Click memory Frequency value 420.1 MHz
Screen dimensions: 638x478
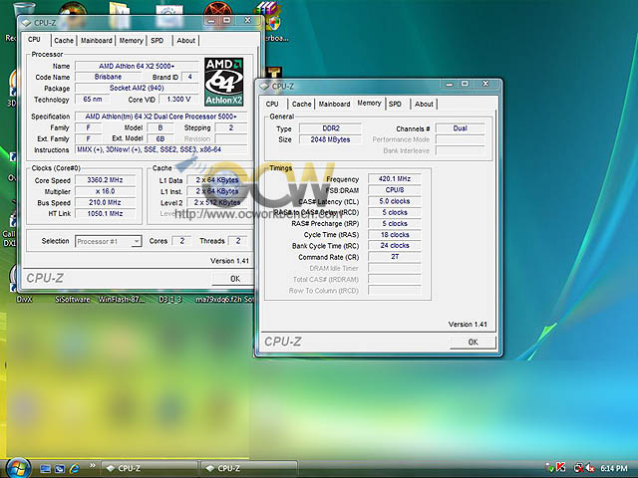(395, 179)
